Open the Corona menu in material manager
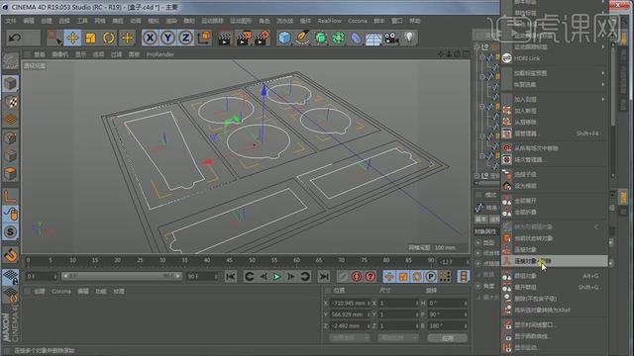Screen dimensions: 634x356 point(61,292)
